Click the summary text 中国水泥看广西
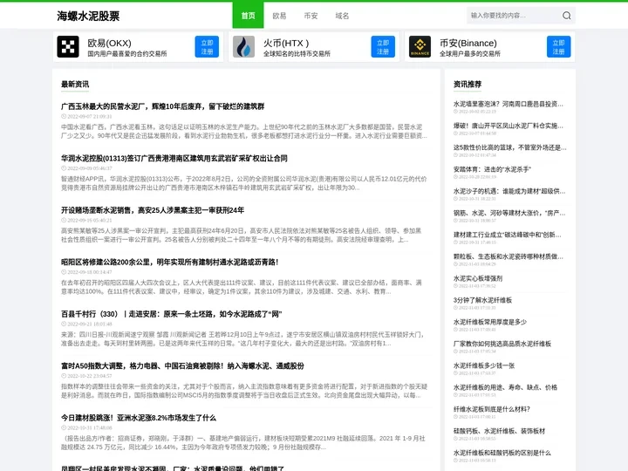This screenshot has width=628, height=471. [244, 132]
